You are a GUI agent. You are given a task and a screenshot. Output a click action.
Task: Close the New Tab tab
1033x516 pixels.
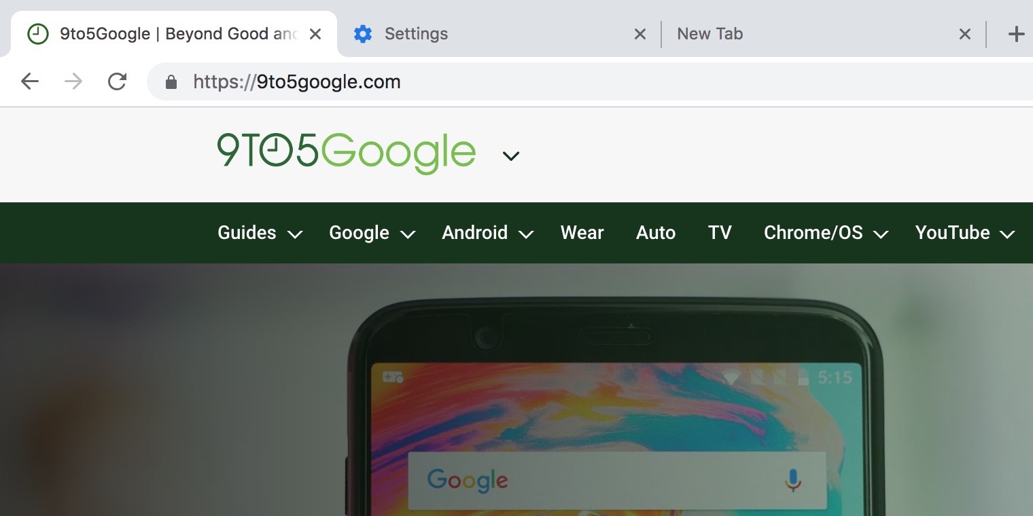pos(964,34)
